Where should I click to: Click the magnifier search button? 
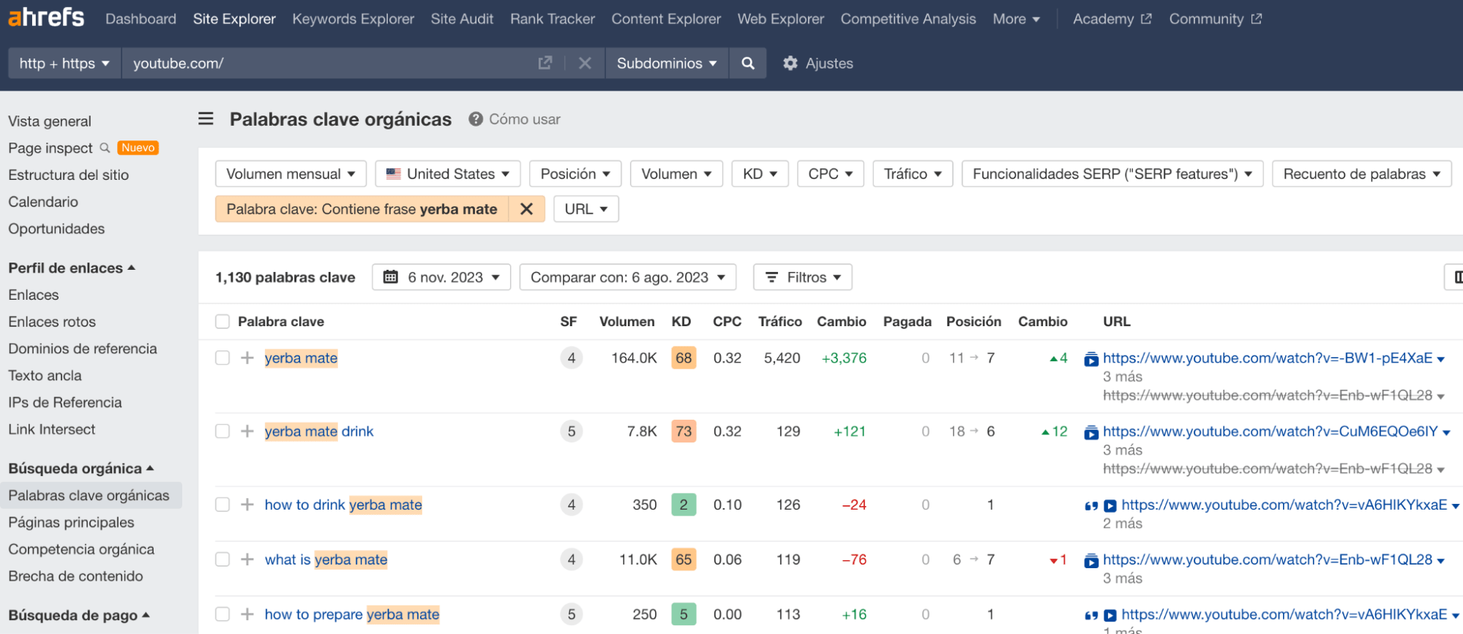tap(747, 64)
